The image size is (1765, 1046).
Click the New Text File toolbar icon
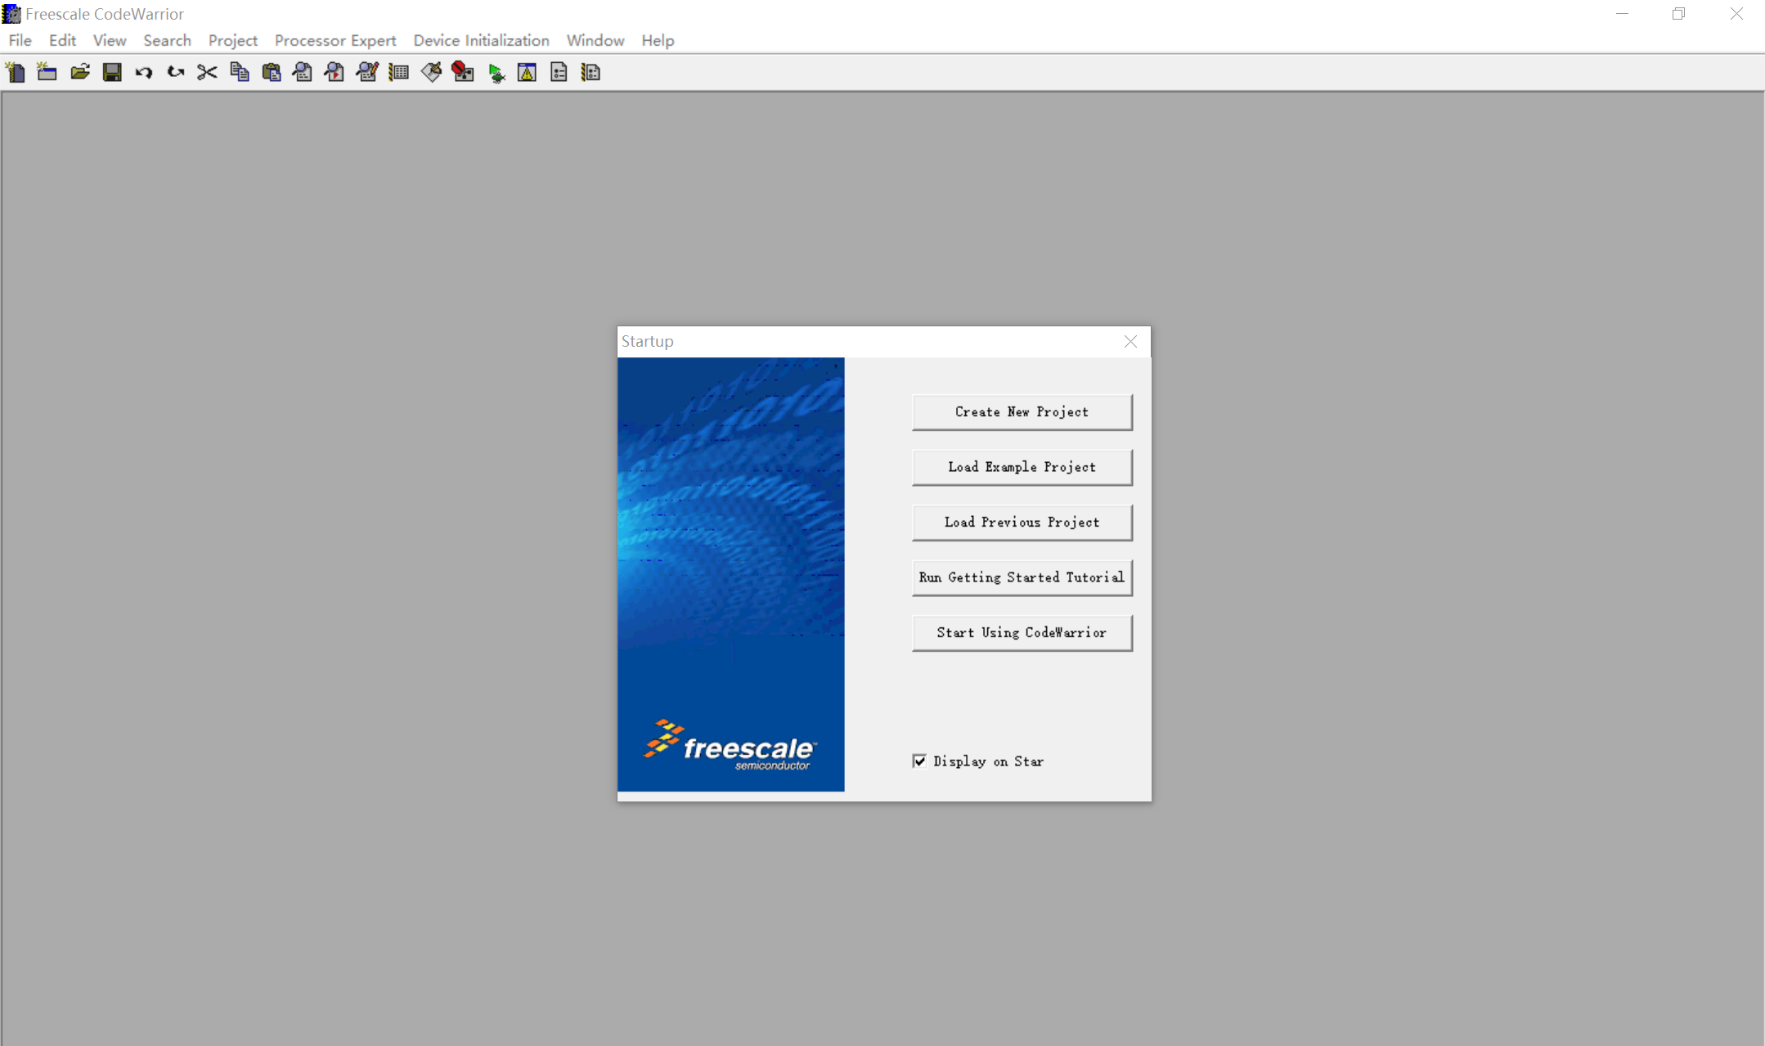[16, 73]
